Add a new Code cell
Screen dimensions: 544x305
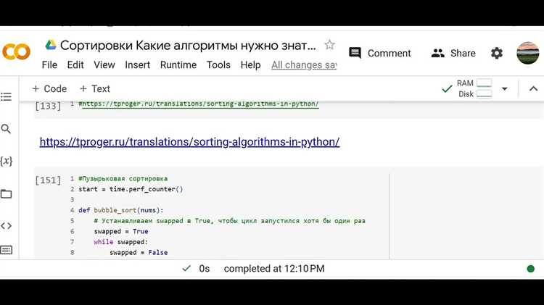click(x=49, y=88)
